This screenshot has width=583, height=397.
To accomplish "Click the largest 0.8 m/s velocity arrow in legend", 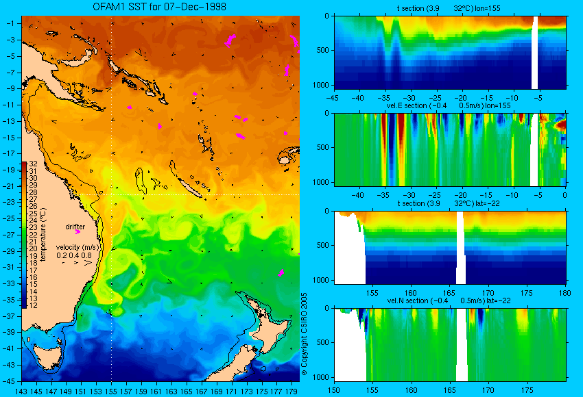I will coord(88,263).
